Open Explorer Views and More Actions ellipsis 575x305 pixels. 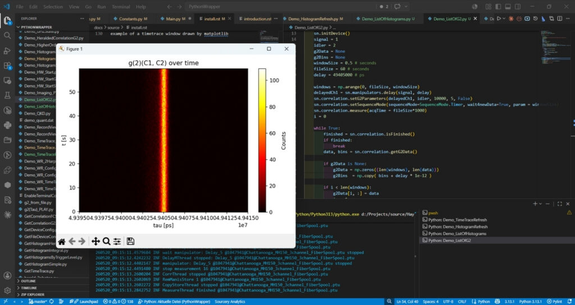(82, 19)
